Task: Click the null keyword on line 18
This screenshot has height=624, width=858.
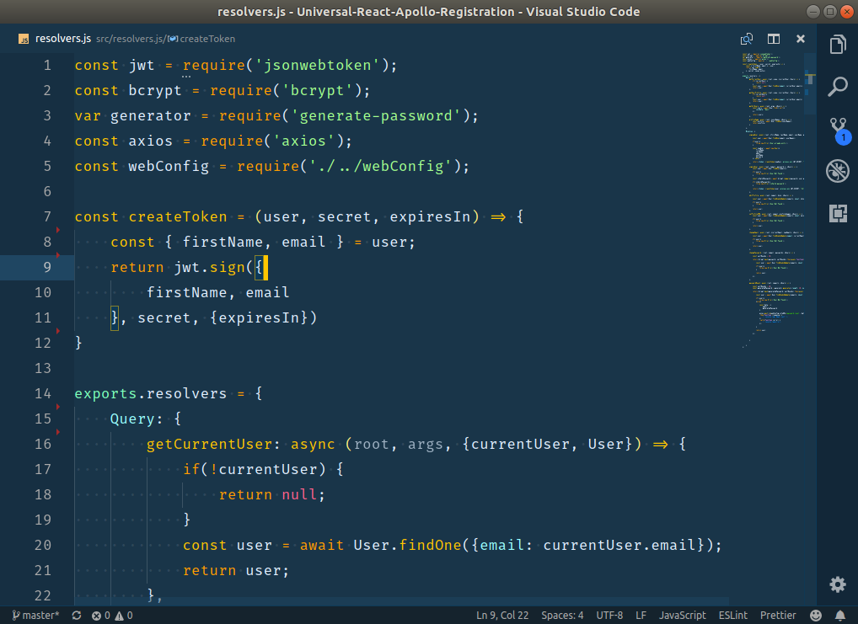Action: tap(299, 495)
